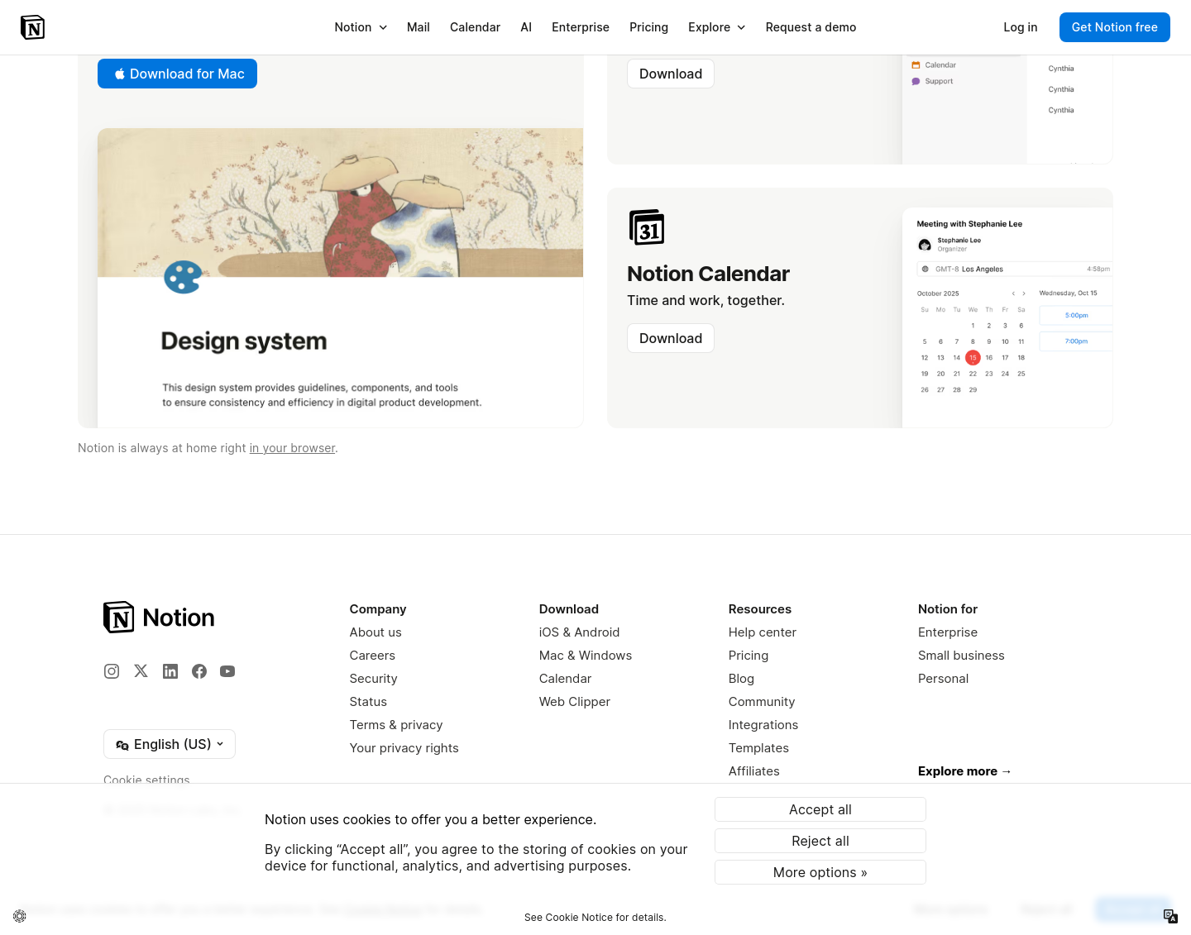Open the Blog link
The image size is (1191, 935).
[x=741, y=679]
